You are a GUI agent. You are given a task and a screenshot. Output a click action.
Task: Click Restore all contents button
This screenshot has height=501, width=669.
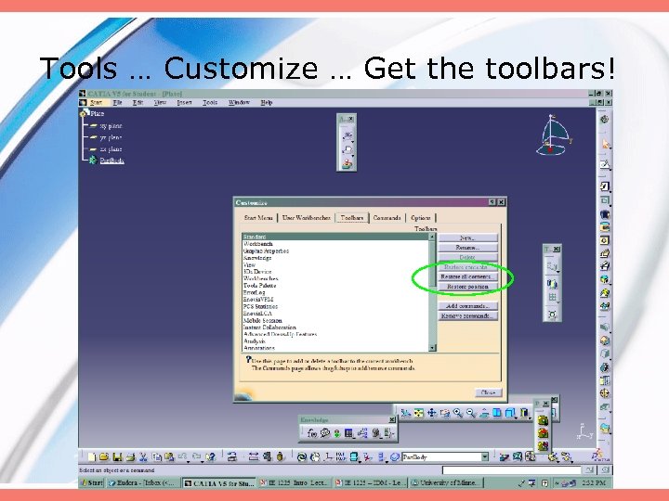(467, 276)
